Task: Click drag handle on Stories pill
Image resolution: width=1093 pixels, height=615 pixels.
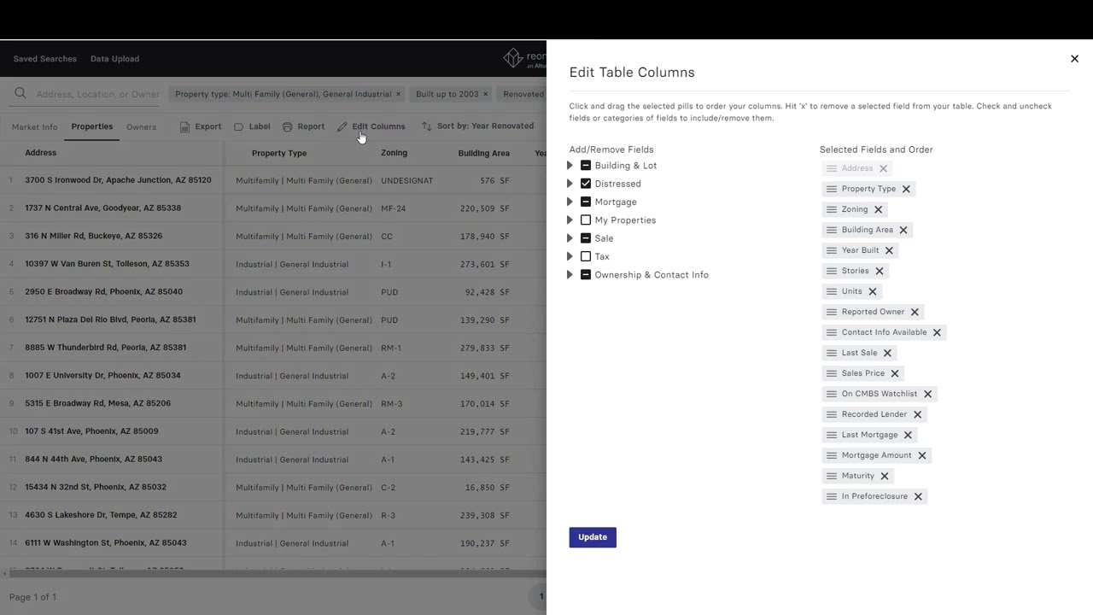Action: 832,271
